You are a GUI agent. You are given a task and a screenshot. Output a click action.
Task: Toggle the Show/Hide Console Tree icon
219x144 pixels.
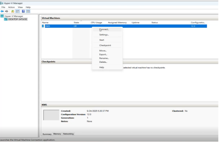tap(17, 11)
